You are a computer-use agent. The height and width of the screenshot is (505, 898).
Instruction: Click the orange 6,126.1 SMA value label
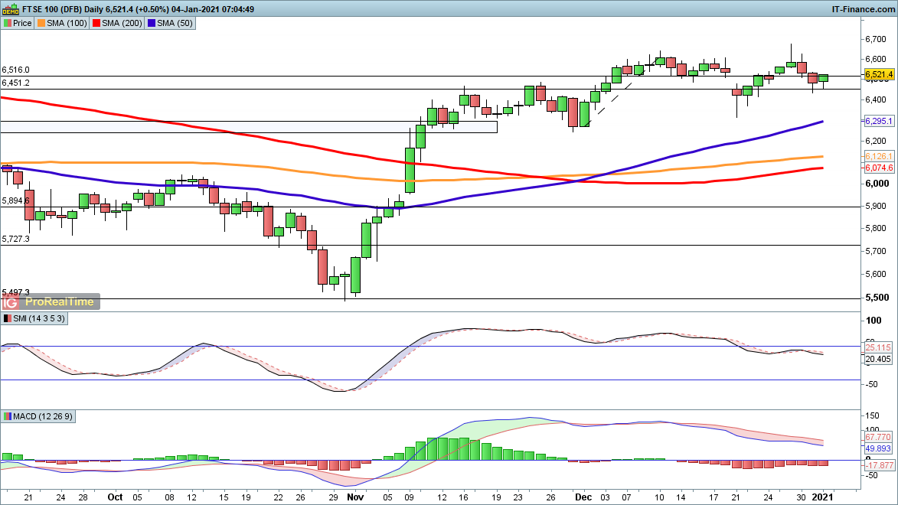tap(880, 157)
